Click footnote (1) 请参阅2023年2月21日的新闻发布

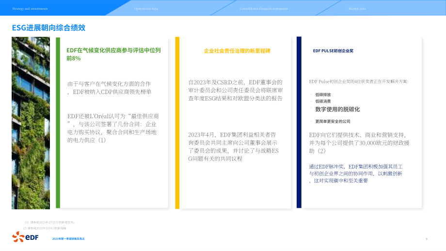click(49, 222)
